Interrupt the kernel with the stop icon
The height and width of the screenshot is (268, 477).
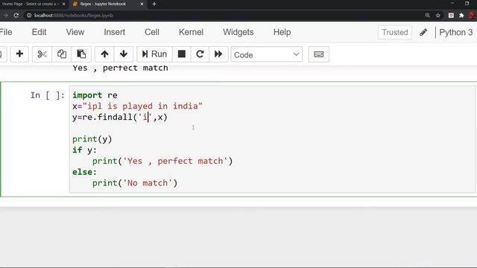point(182,54)
